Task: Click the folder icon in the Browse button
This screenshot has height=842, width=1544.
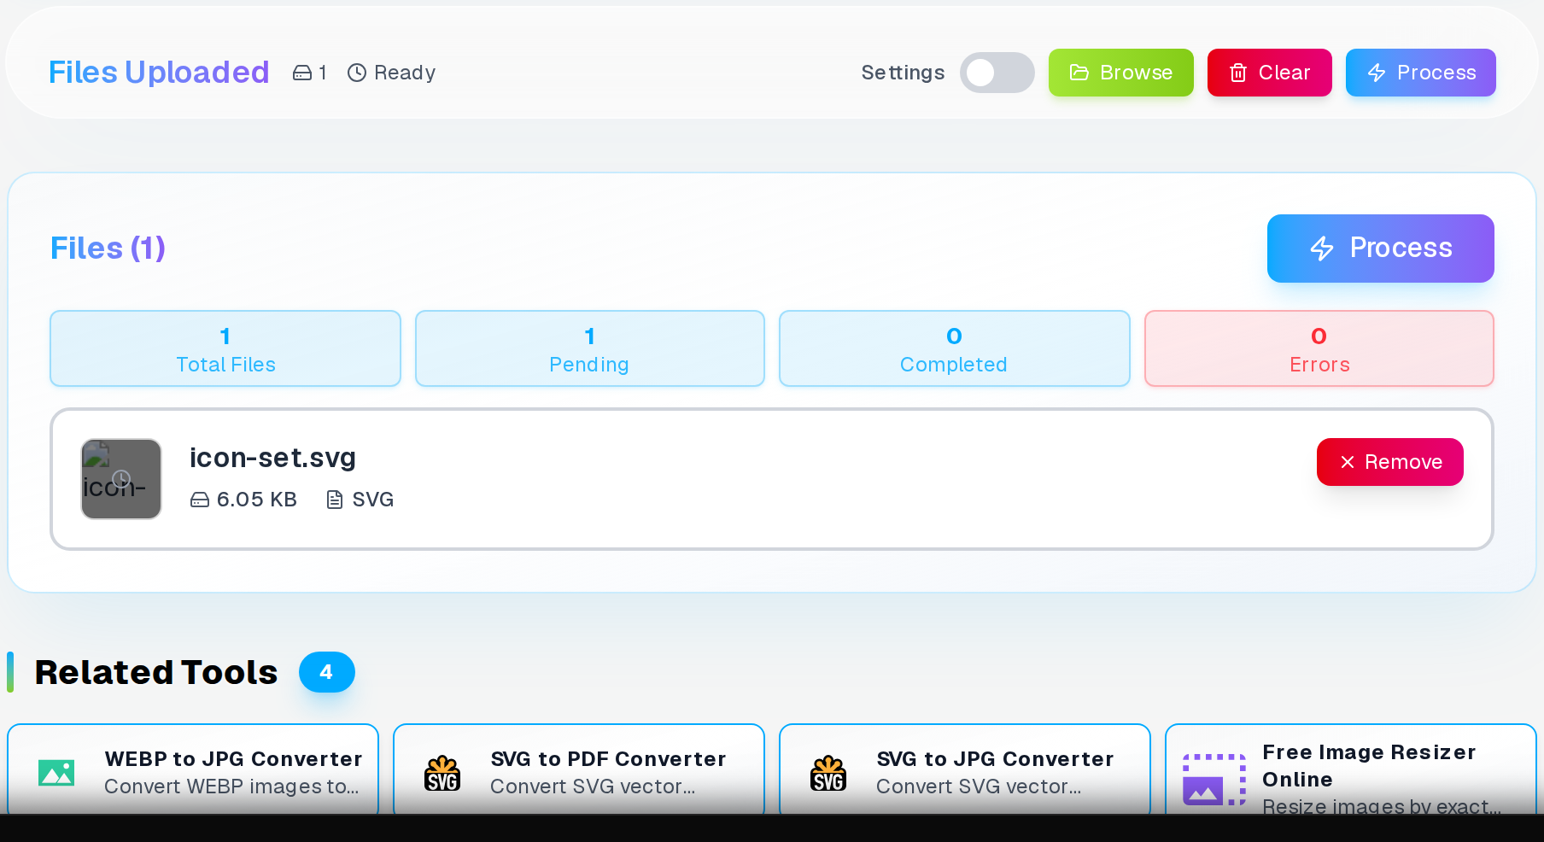Action: [1079, 73]
